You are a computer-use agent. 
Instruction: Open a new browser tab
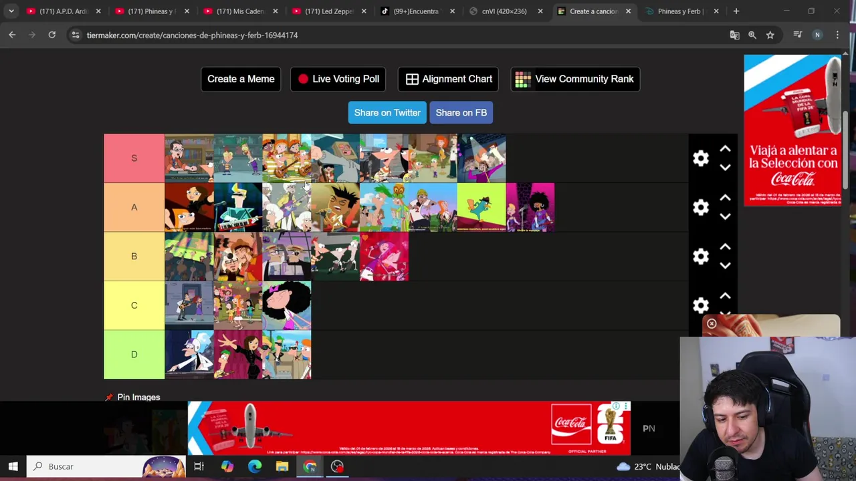[736, 11]
